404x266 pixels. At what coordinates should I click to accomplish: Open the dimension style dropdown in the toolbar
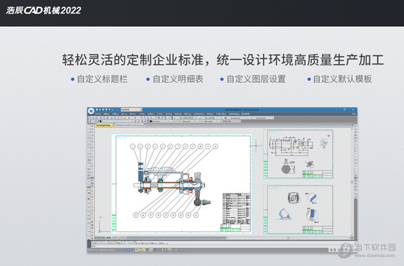(x=211, y=118)
